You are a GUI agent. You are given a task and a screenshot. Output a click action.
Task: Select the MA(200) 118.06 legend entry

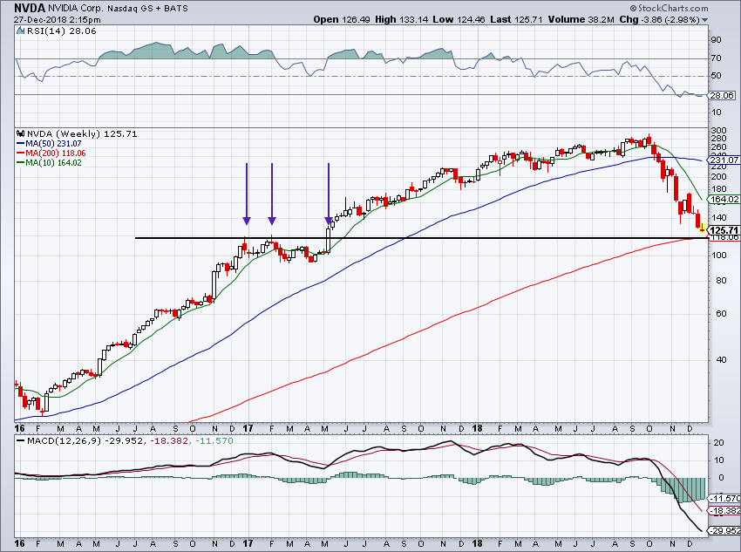click(x=51, y=153)
